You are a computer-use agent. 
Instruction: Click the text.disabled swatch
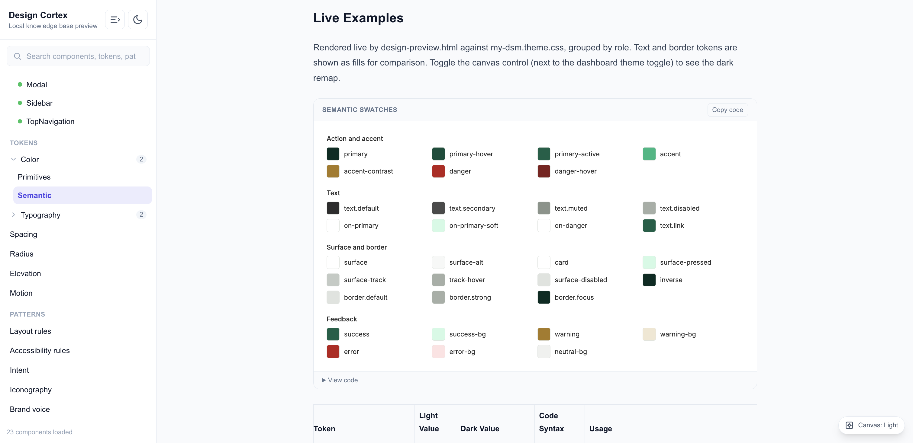pos(649,208)
